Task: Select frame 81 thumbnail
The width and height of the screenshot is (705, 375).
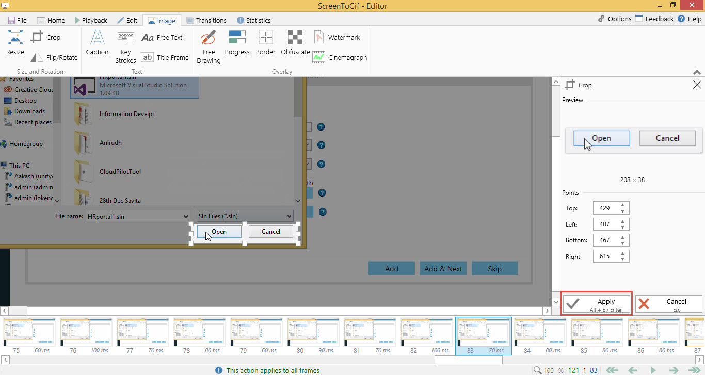Action: coord(370,336)
